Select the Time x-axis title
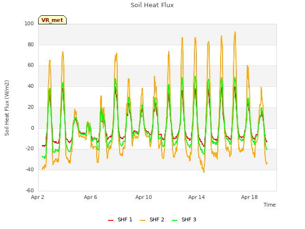The width and height of the screenshot is (305, 229). (x=270, y=205)
